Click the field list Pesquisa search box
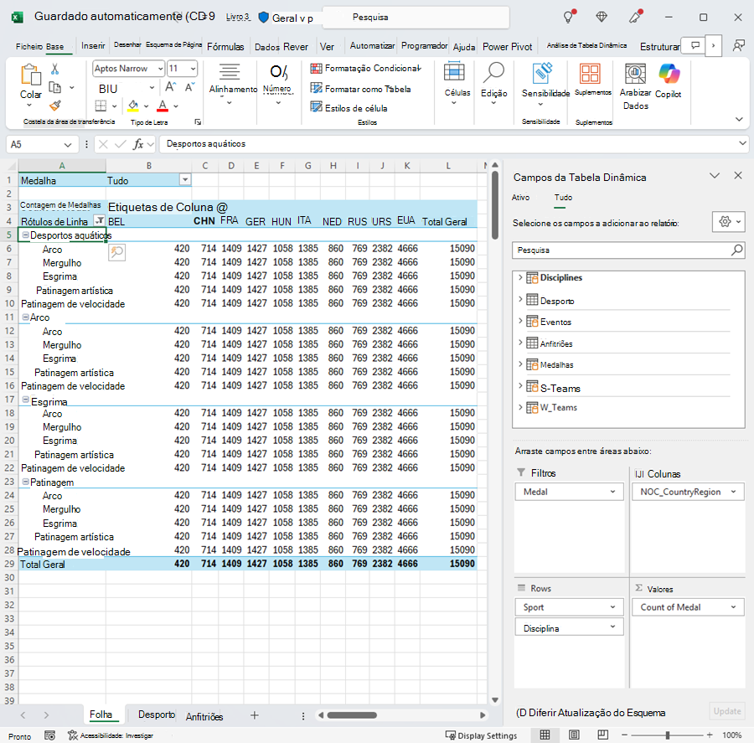 pyautogui.click(x=628, y=250)
